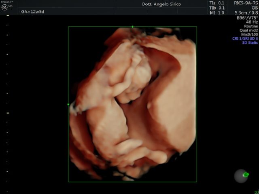
Task: Click the green light source dot on sphere
Action: (246, 175)
